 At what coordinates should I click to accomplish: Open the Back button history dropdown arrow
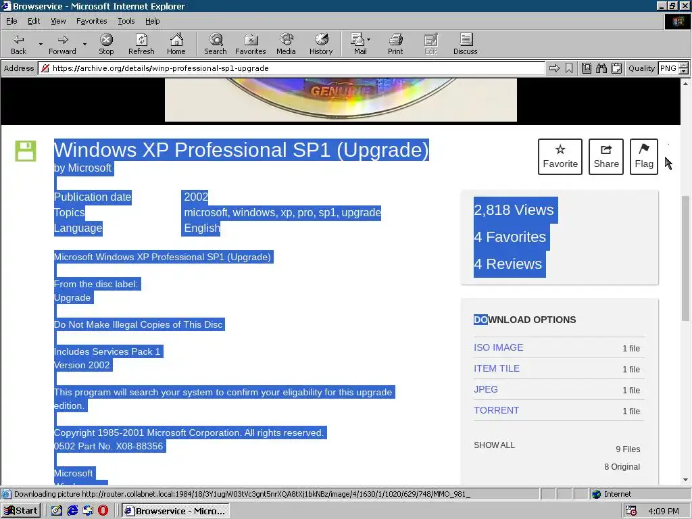41,44
